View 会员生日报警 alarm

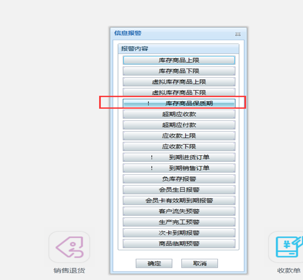tap(179, 189)
